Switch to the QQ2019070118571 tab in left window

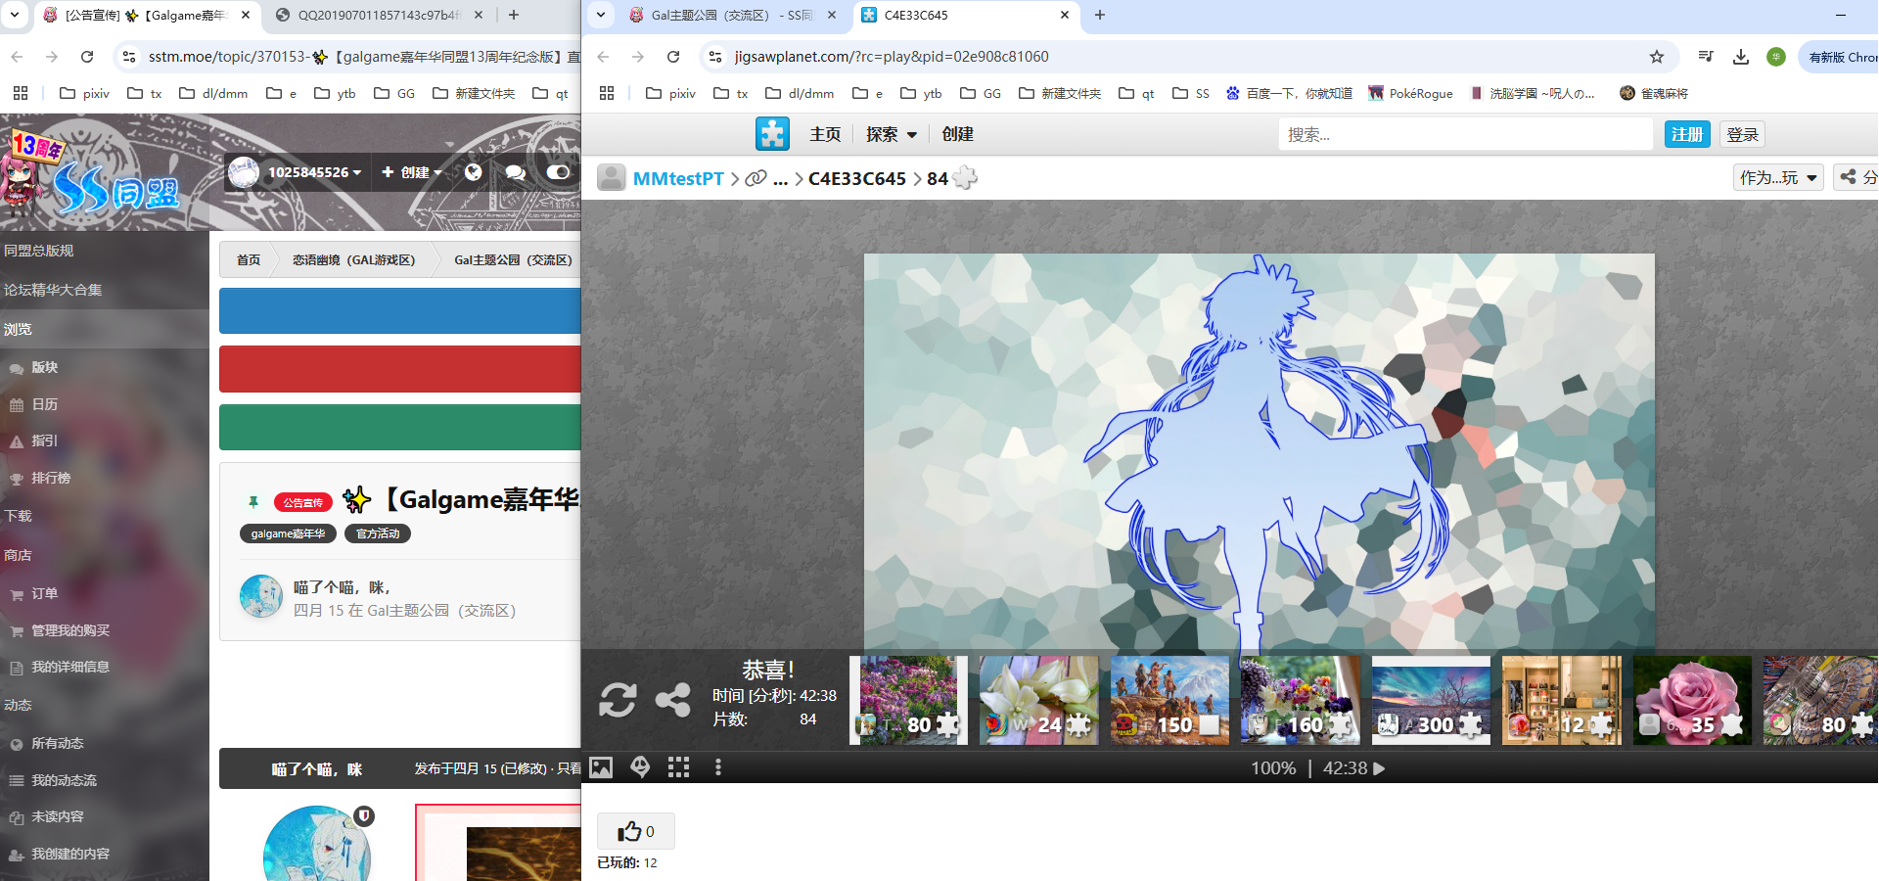tap(380, 15)
